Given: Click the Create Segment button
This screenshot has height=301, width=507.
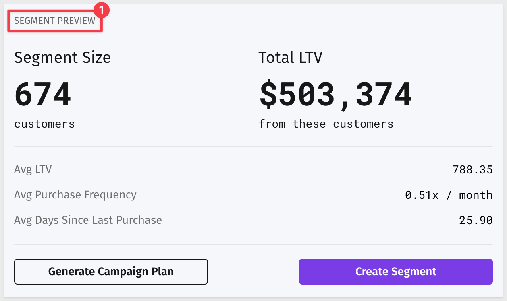Looking at the screenshot, I should point(396,272).
